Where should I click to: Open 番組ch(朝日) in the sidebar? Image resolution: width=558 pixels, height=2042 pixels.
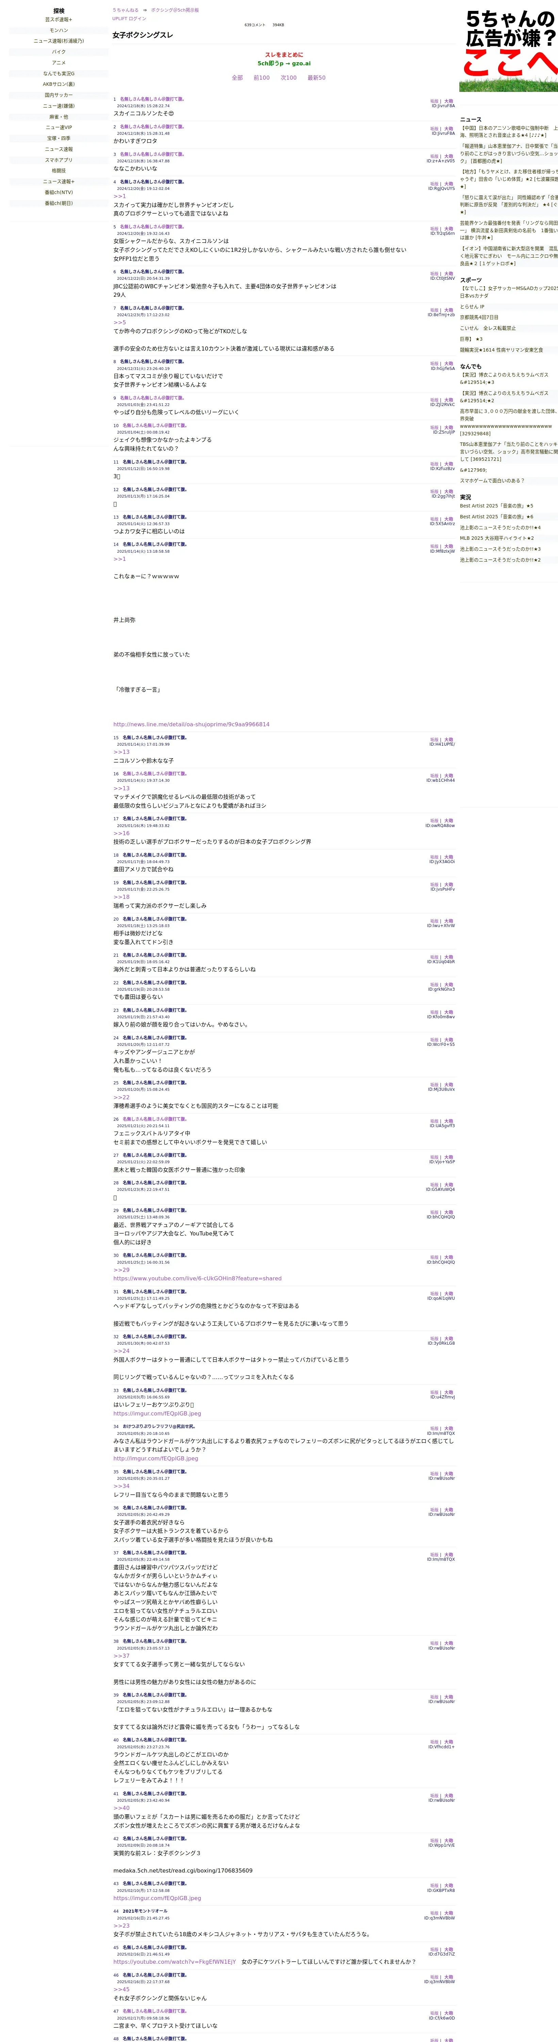coord(59,203)
